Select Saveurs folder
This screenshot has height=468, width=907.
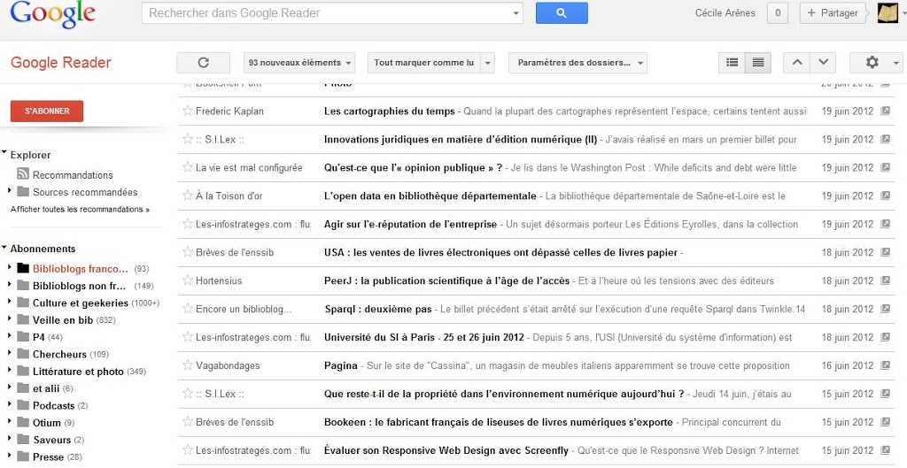pyautogui.click(x=52, y=440)
